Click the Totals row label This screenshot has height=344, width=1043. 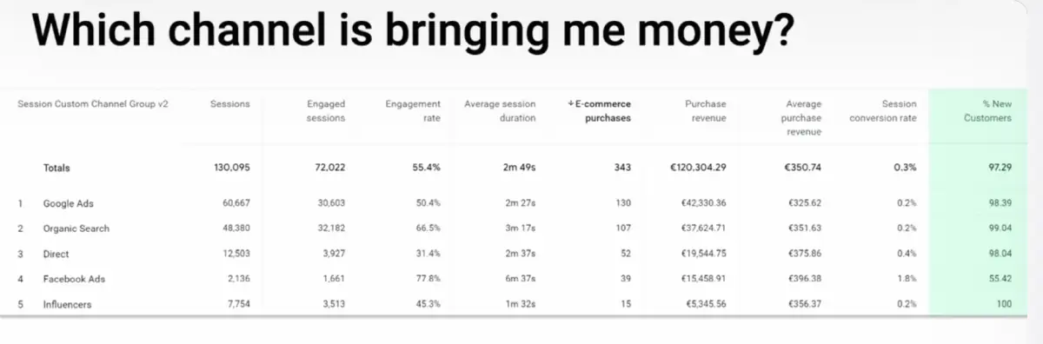(x=56, y=168)
